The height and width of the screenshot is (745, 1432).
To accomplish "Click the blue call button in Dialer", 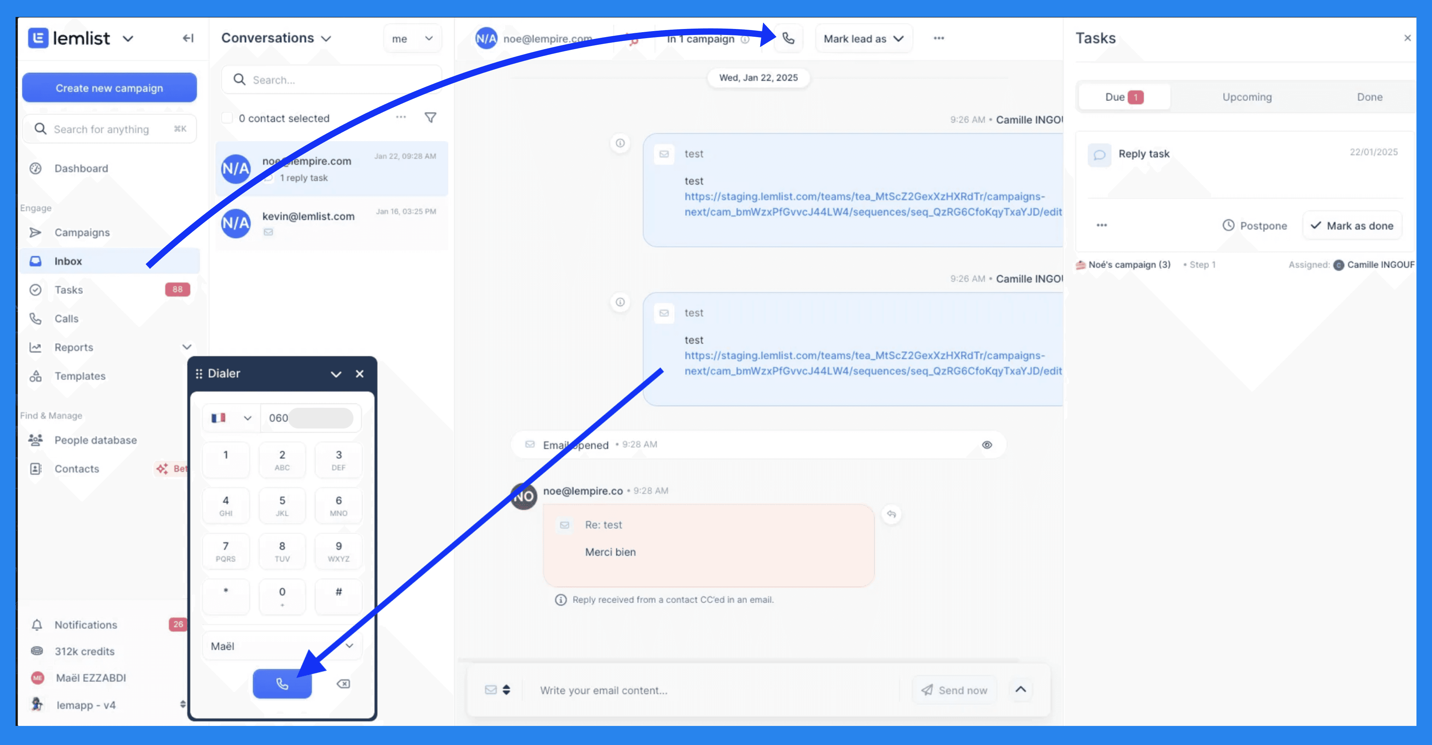I will click(283, 684).
